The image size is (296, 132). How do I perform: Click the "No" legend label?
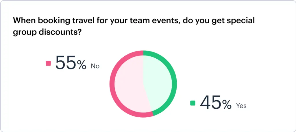[95, 66]
